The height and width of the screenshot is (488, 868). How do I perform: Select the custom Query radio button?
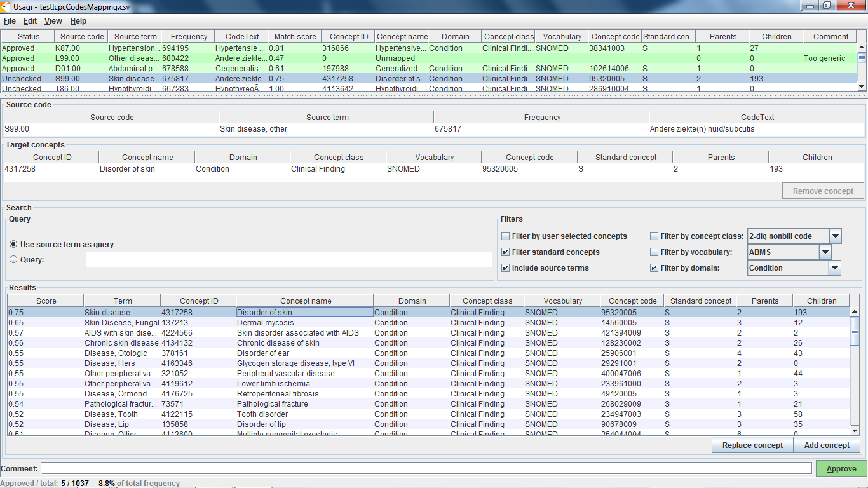pyautogui.click(x=13, y=259)
